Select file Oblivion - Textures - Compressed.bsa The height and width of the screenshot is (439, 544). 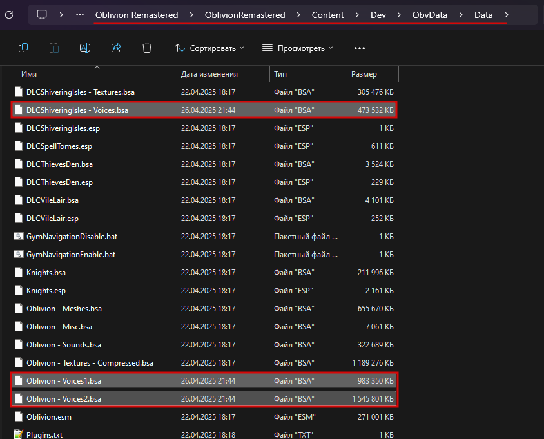coord(204,363)
